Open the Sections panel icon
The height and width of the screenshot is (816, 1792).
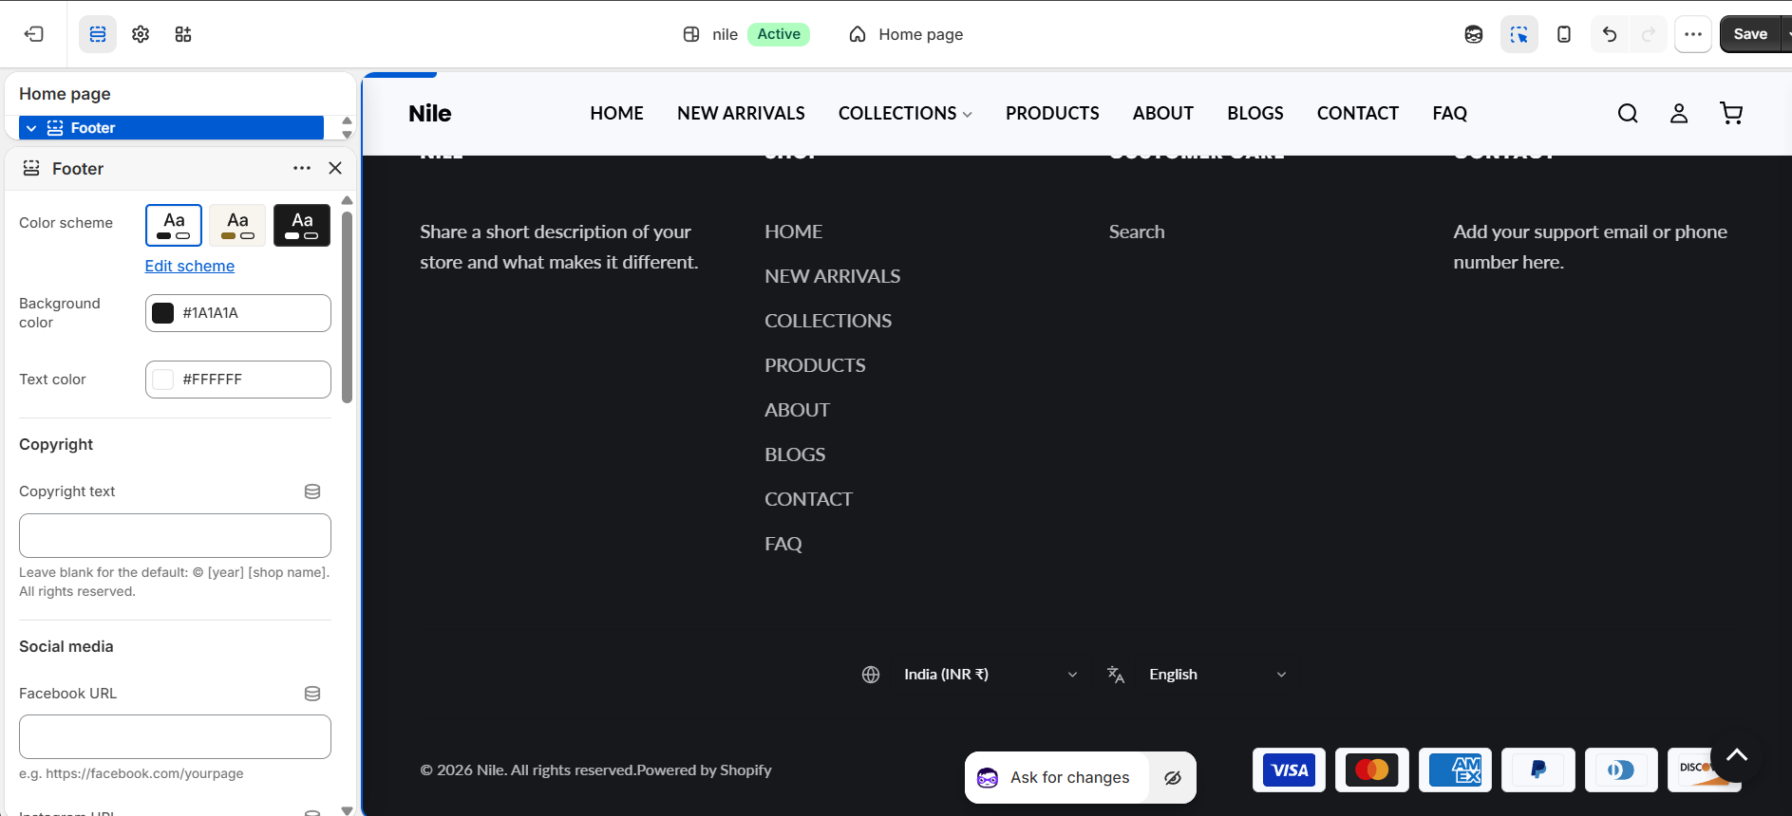98,34
